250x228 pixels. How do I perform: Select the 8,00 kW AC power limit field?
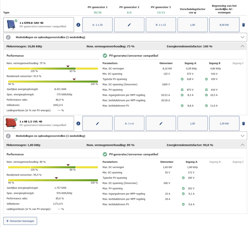click(224, 25)
